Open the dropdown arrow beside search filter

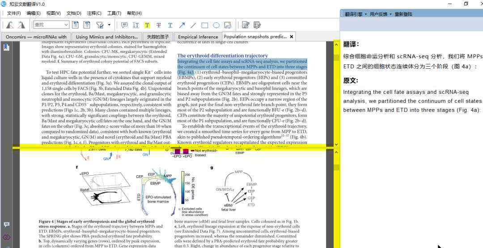point(109,25)
